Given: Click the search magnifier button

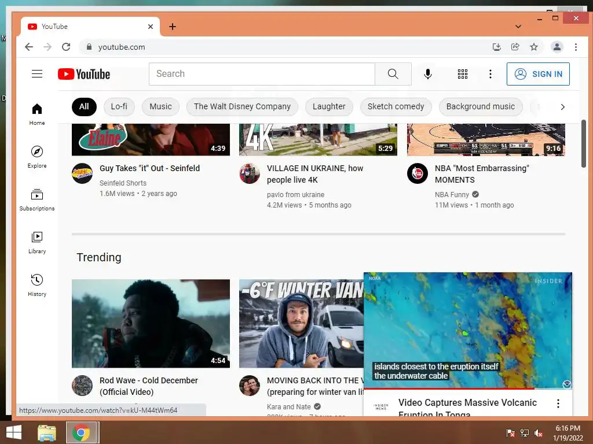Looking at the screenshot, I should coord(393,74).
